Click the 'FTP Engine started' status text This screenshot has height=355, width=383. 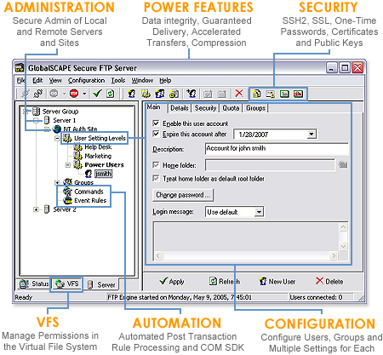coord(180,297)
